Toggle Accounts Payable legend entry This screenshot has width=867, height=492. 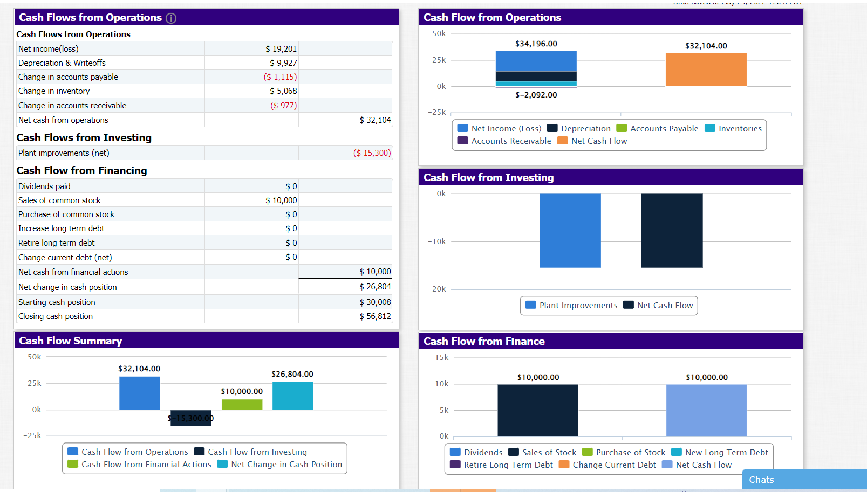point(657,128)
